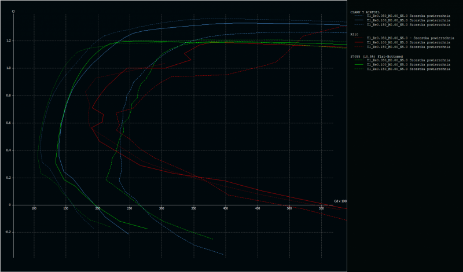Click solid red line swatch for R310 Re0.100
Screen dimensions: 463x272
pos(358,43)
